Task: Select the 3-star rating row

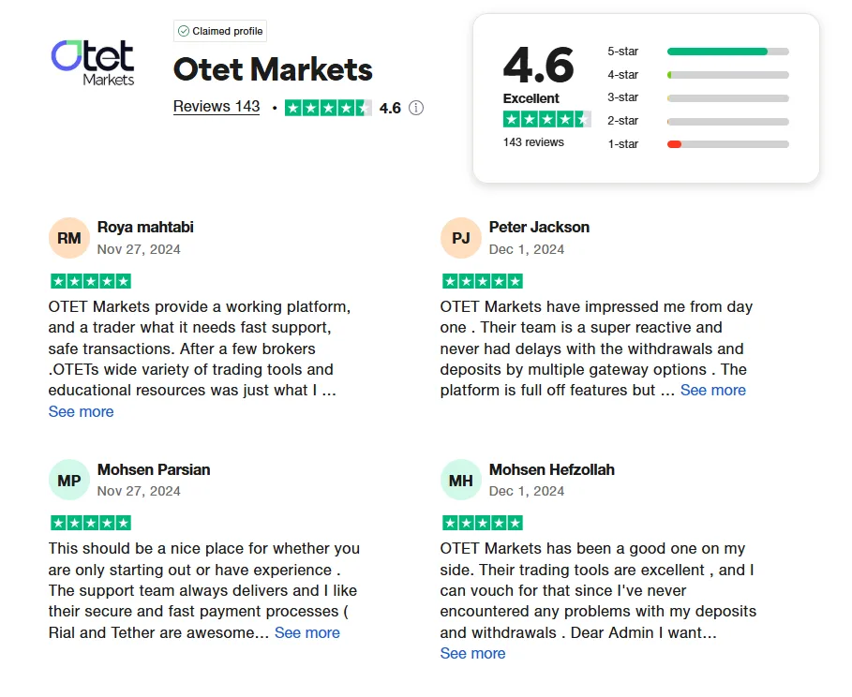Action: 727,97
